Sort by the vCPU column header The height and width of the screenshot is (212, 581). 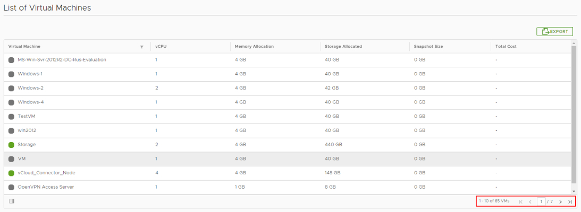(161, 47)
